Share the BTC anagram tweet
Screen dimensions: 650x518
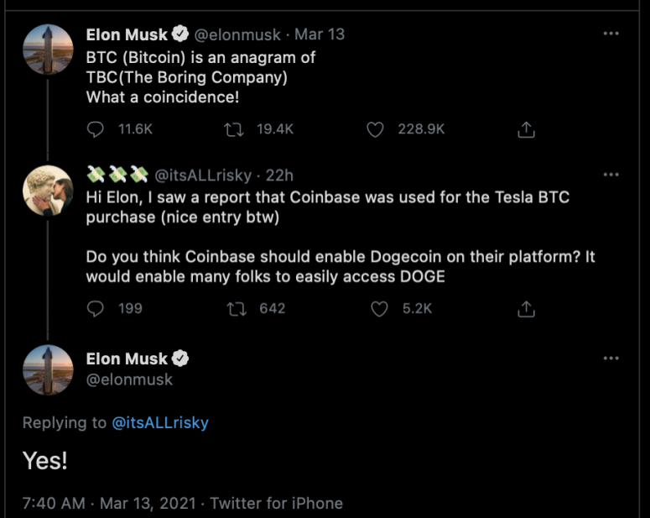[526, 130]
